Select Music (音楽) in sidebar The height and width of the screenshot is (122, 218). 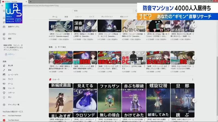pos(4,70)
